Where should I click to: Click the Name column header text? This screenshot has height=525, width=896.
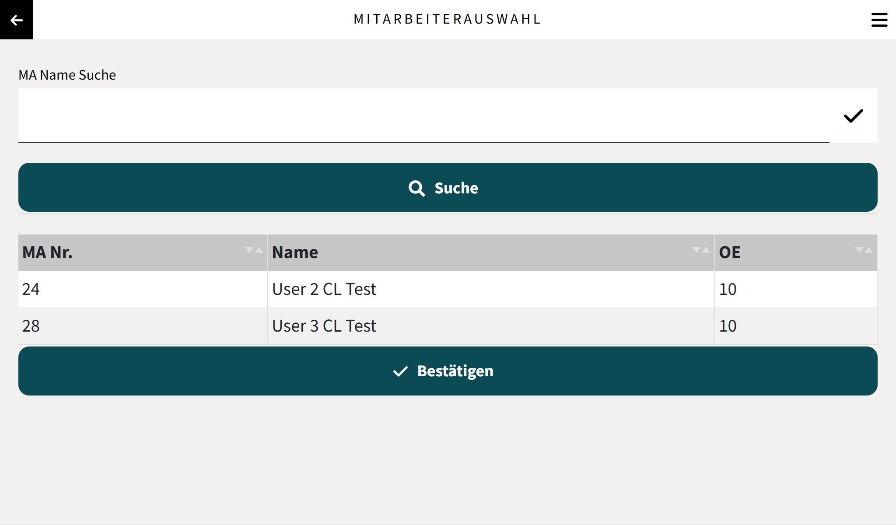click(x=295, y=252)
